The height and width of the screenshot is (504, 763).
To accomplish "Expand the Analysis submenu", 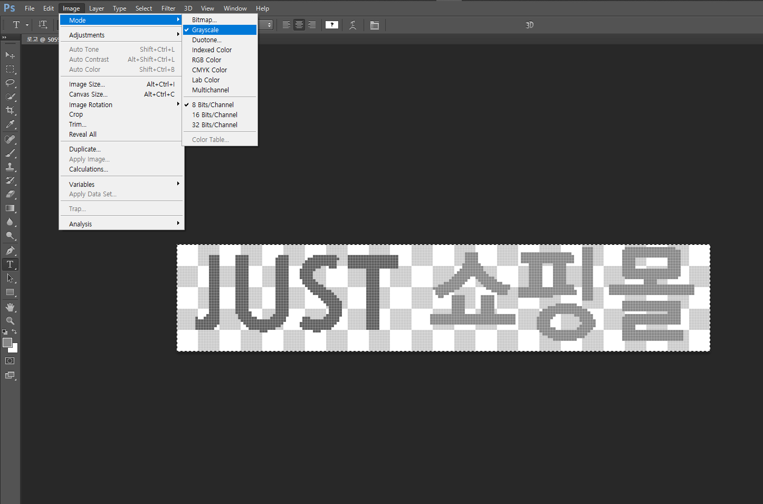I will tap(121, 224).
